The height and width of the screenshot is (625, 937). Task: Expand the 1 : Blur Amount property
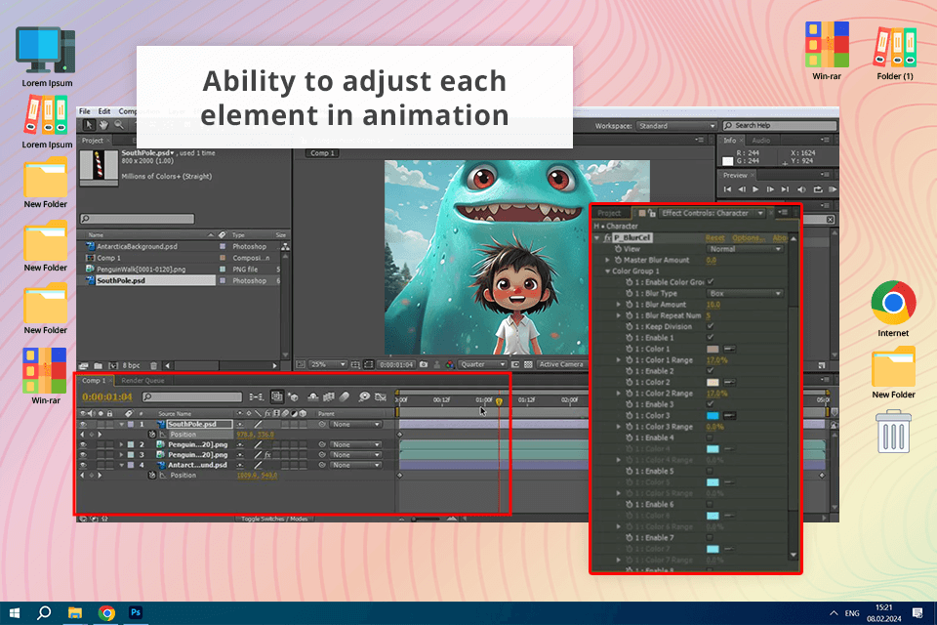coord(619,305)
